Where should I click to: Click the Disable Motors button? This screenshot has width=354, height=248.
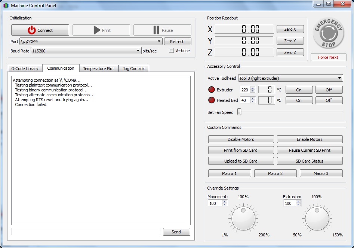click(x=241, y=139)
